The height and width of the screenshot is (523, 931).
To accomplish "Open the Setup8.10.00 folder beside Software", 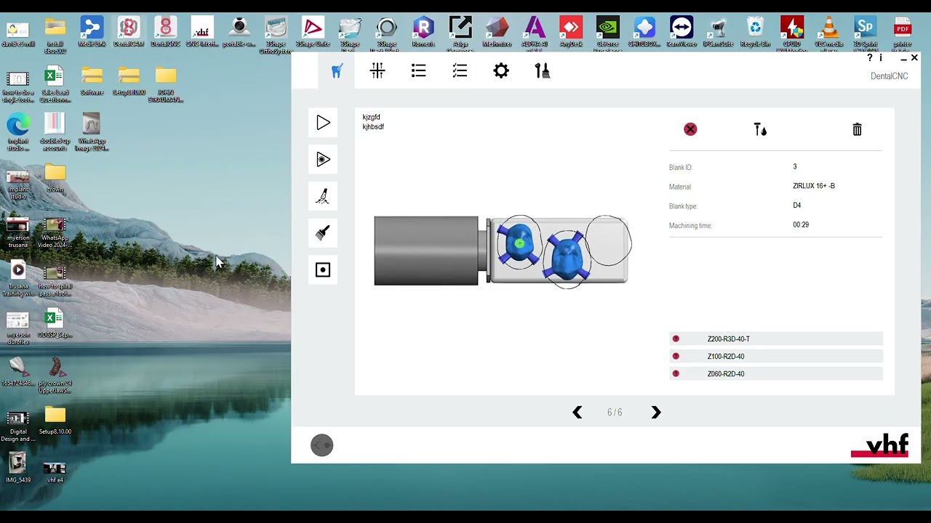I will 129,81.
